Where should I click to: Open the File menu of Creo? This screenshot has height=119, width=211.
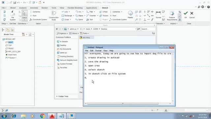(x=4, y=8)
